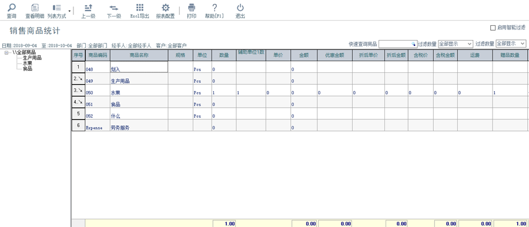This screenshot has width=529, height=227.
Task: Enable 启用智能过滤 checkbox
Action: coord(493,28)
